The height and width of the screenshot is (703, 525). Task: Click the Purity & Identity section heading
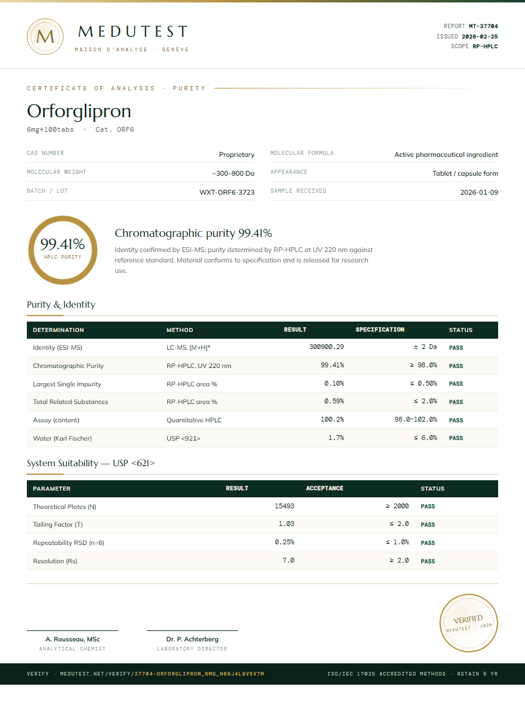point(61,305)
